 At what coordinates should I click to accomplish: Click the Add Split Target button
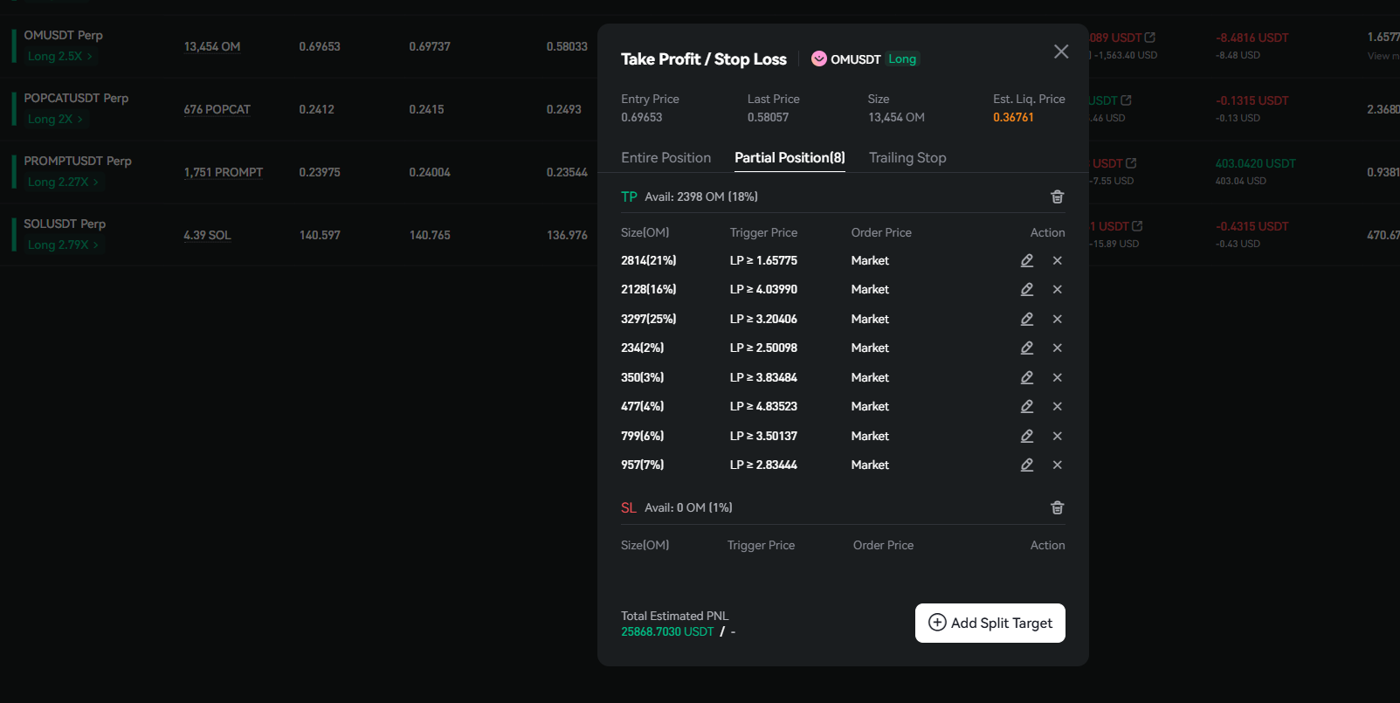click(990, 624)
